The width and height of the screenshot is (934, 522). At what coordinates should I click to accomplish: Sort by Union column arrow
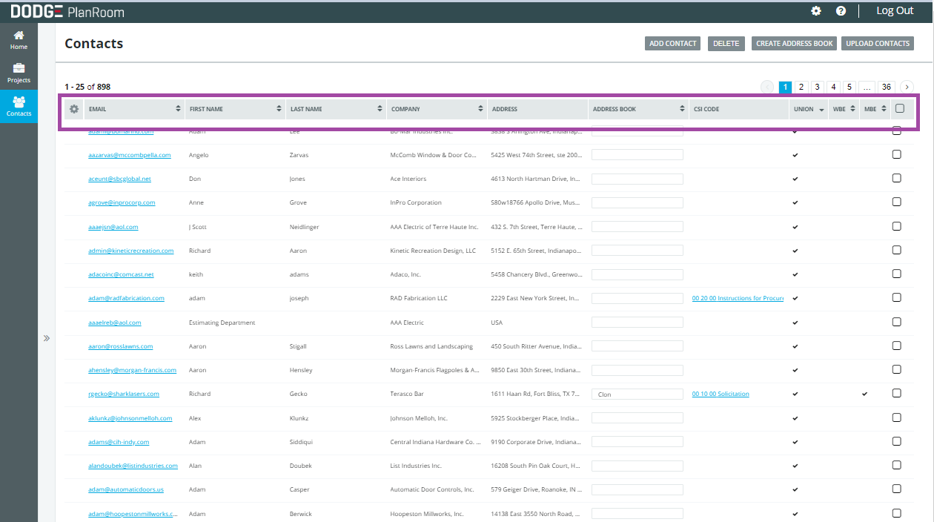pos(821,110)
